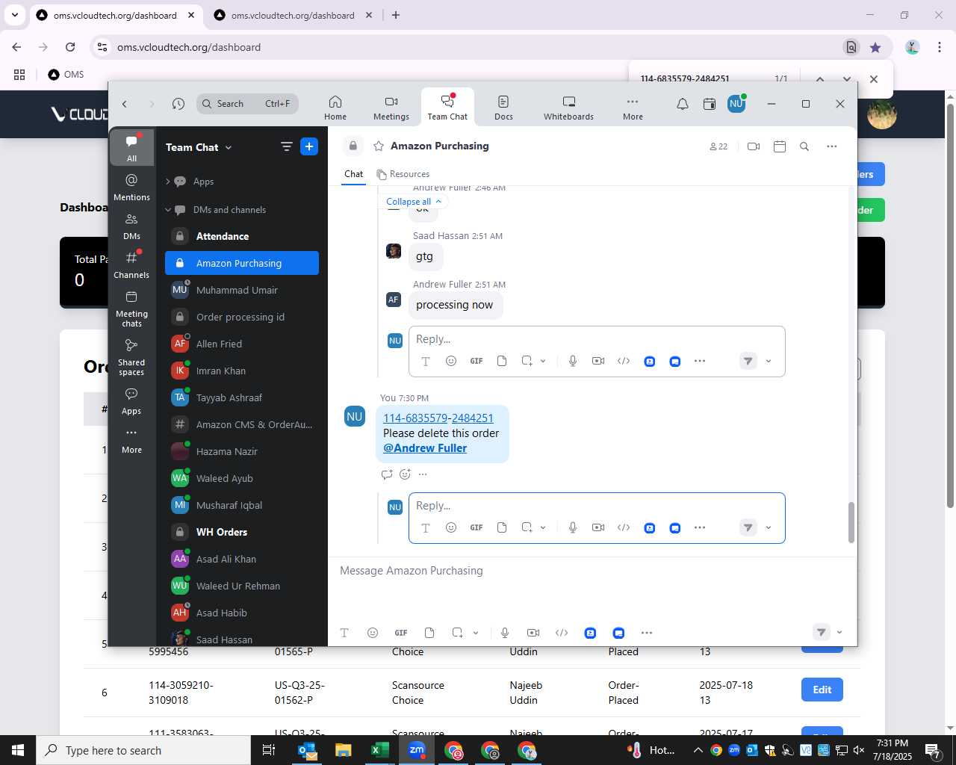Open the Whiteboards tab

coord(568,108)
